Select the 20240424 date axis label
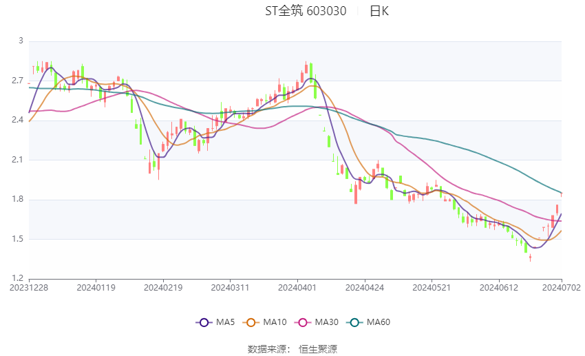585x356 pixels. click(x=364, y=287)
